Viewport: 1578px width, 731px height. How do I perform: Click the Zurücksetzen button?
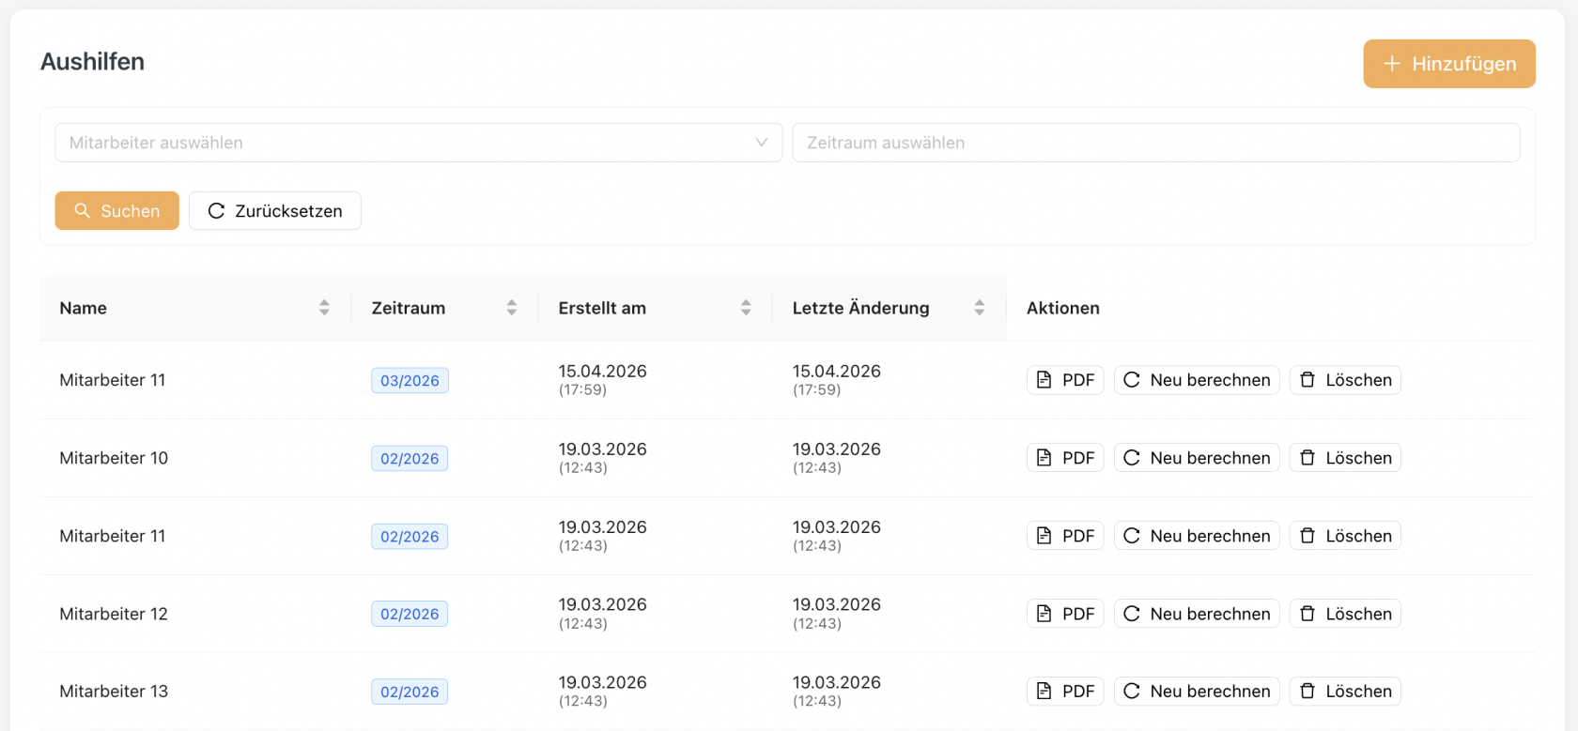click(x=275, y=211)
